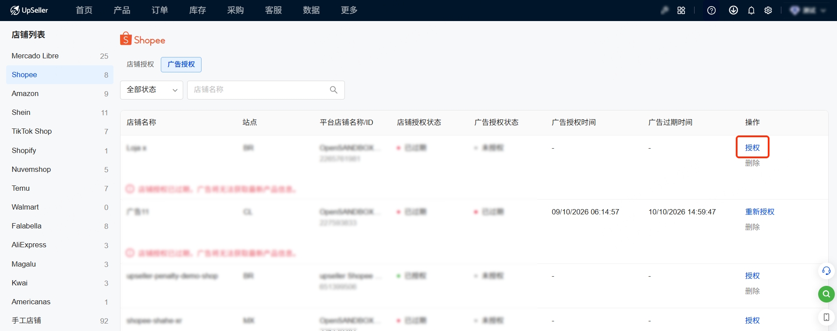
Task: Open the customer service headset floating icon
Action: (826, 270)
